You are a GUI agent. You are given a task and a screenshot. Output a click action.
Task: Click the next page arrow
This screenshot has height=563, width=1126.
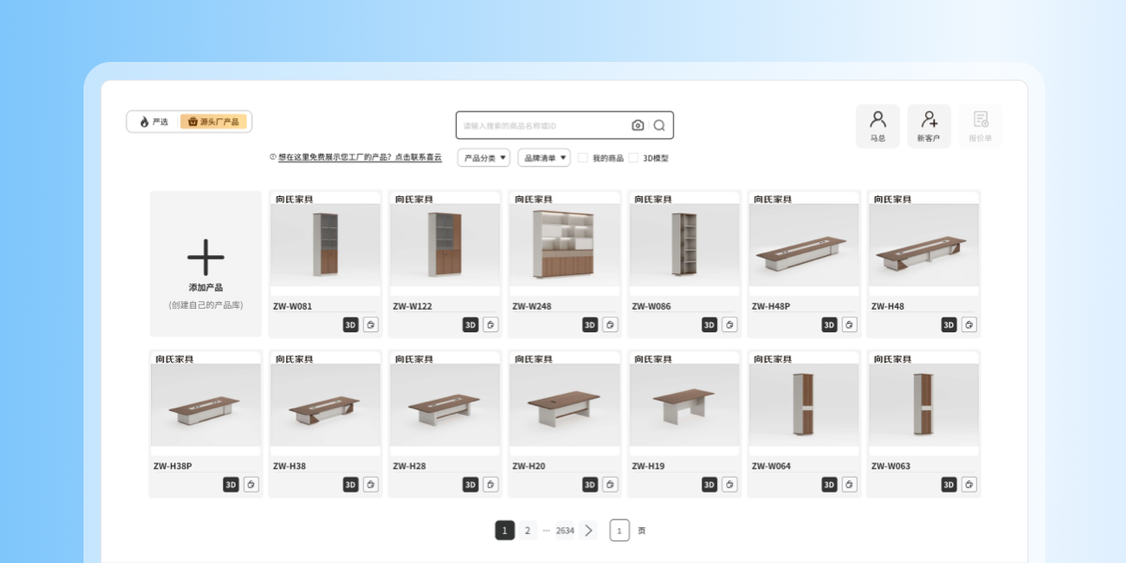[588, 530]
